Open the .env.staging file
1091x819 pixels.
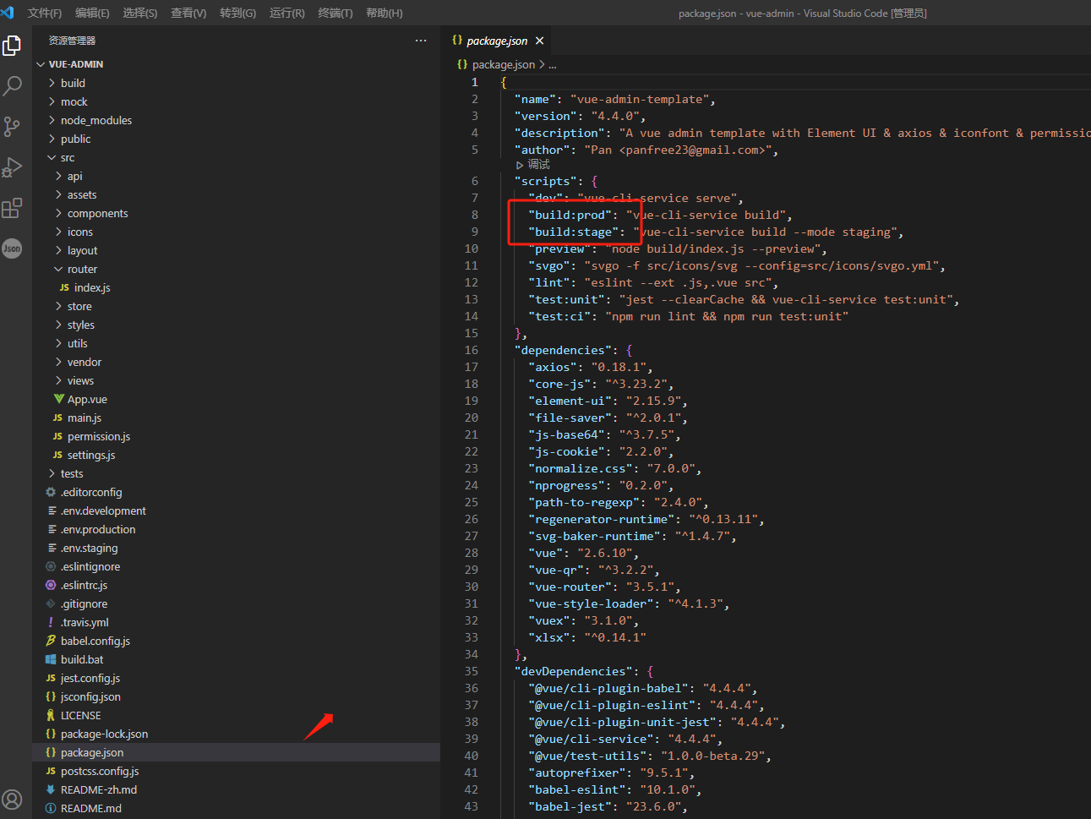pyautogui.click(x=237, y=548)
